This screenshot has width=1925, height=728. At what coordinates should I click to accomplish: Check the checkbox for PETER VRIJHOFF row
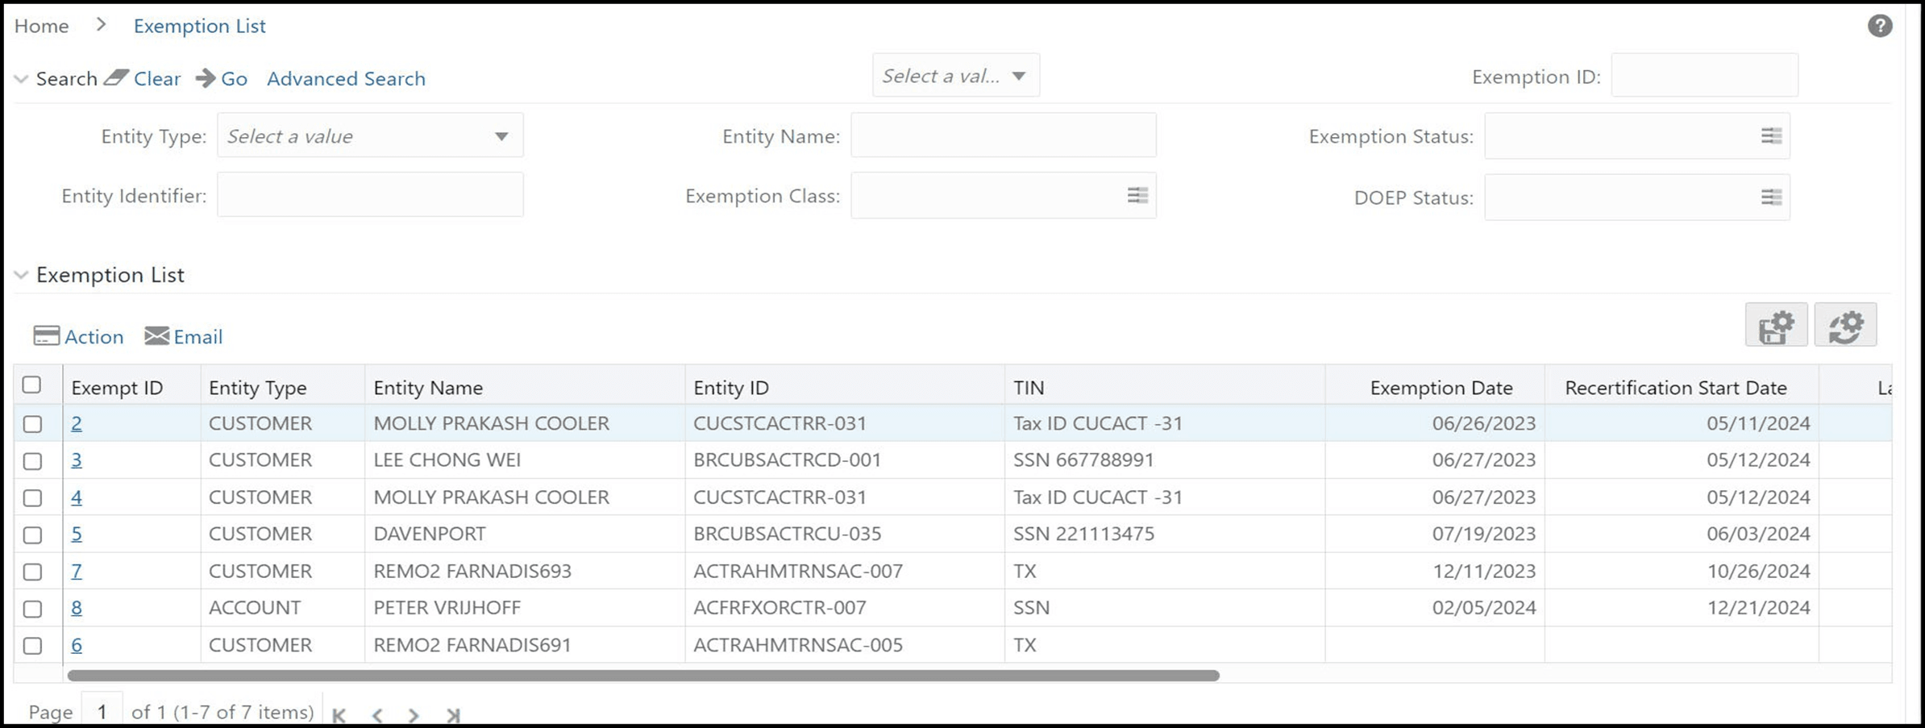click(x=33, y=608)
